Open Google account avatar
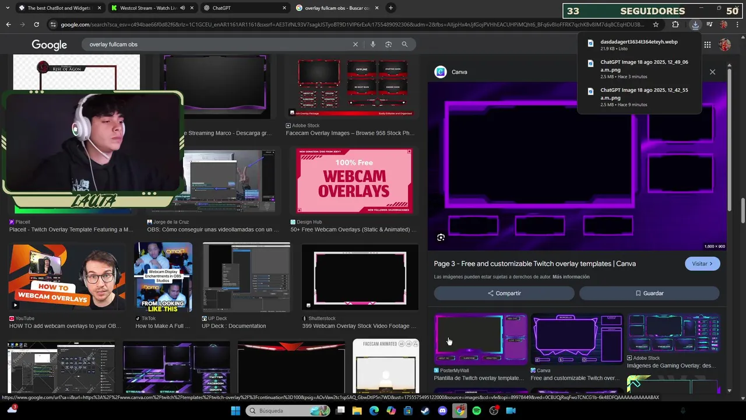 (725, 45)
